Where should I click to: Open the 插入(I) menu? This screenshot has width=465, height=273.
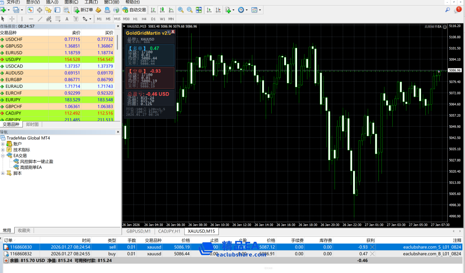(x=52, y=2)
